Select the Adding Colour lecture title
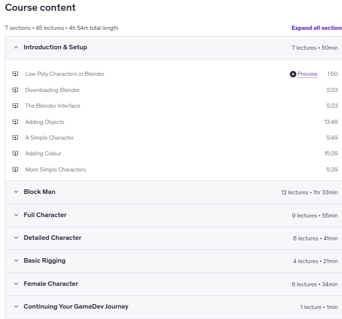342x319 pixels. pyautogui.click(x=43, y=154)
